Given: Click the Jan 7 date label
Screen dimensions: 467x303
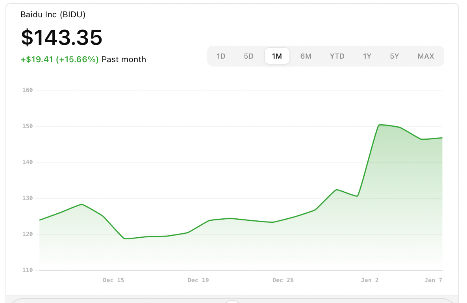Looking at the screenshot, I should tap(434, 280).
